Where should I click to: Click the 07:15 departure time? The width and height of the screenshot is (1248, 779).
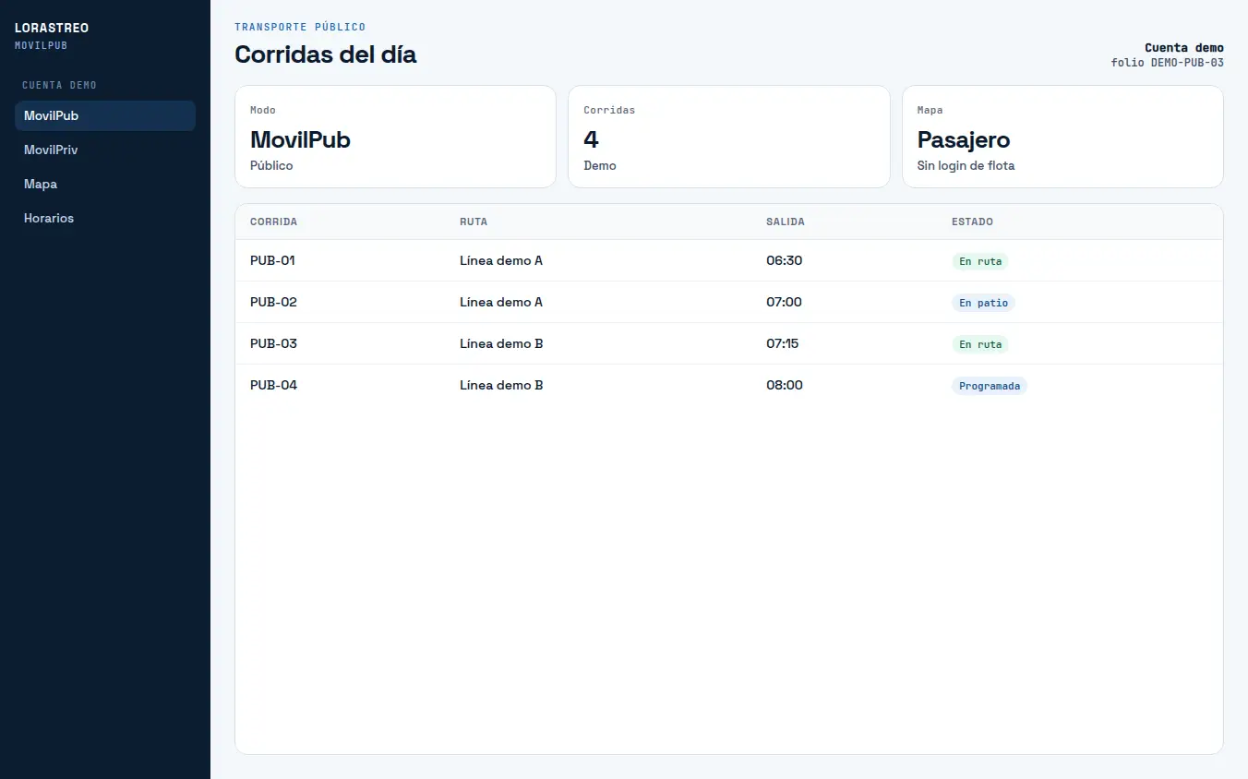(783, 344)
